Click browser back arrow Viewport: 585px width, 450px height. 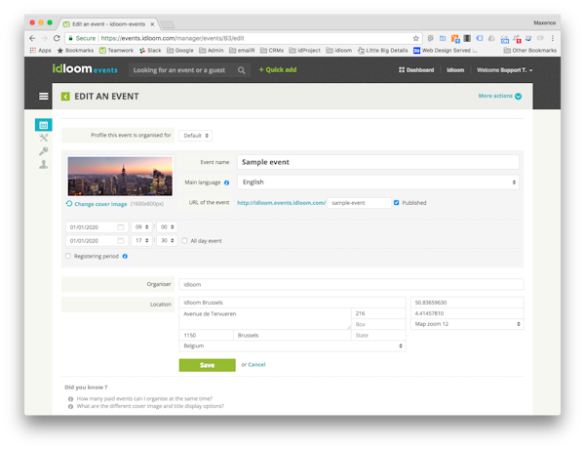[x=32, y=38]
